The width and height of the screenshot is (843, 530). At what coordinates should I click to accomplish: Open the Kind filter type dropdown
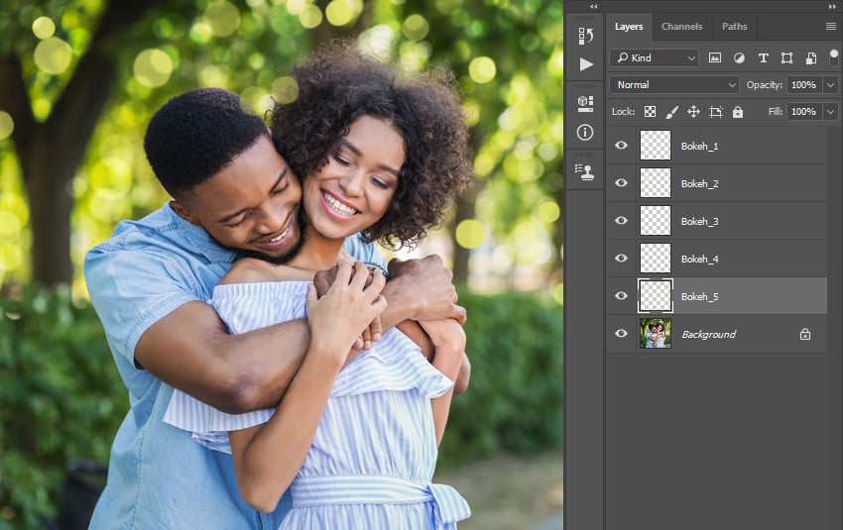(x=654, y=58)
